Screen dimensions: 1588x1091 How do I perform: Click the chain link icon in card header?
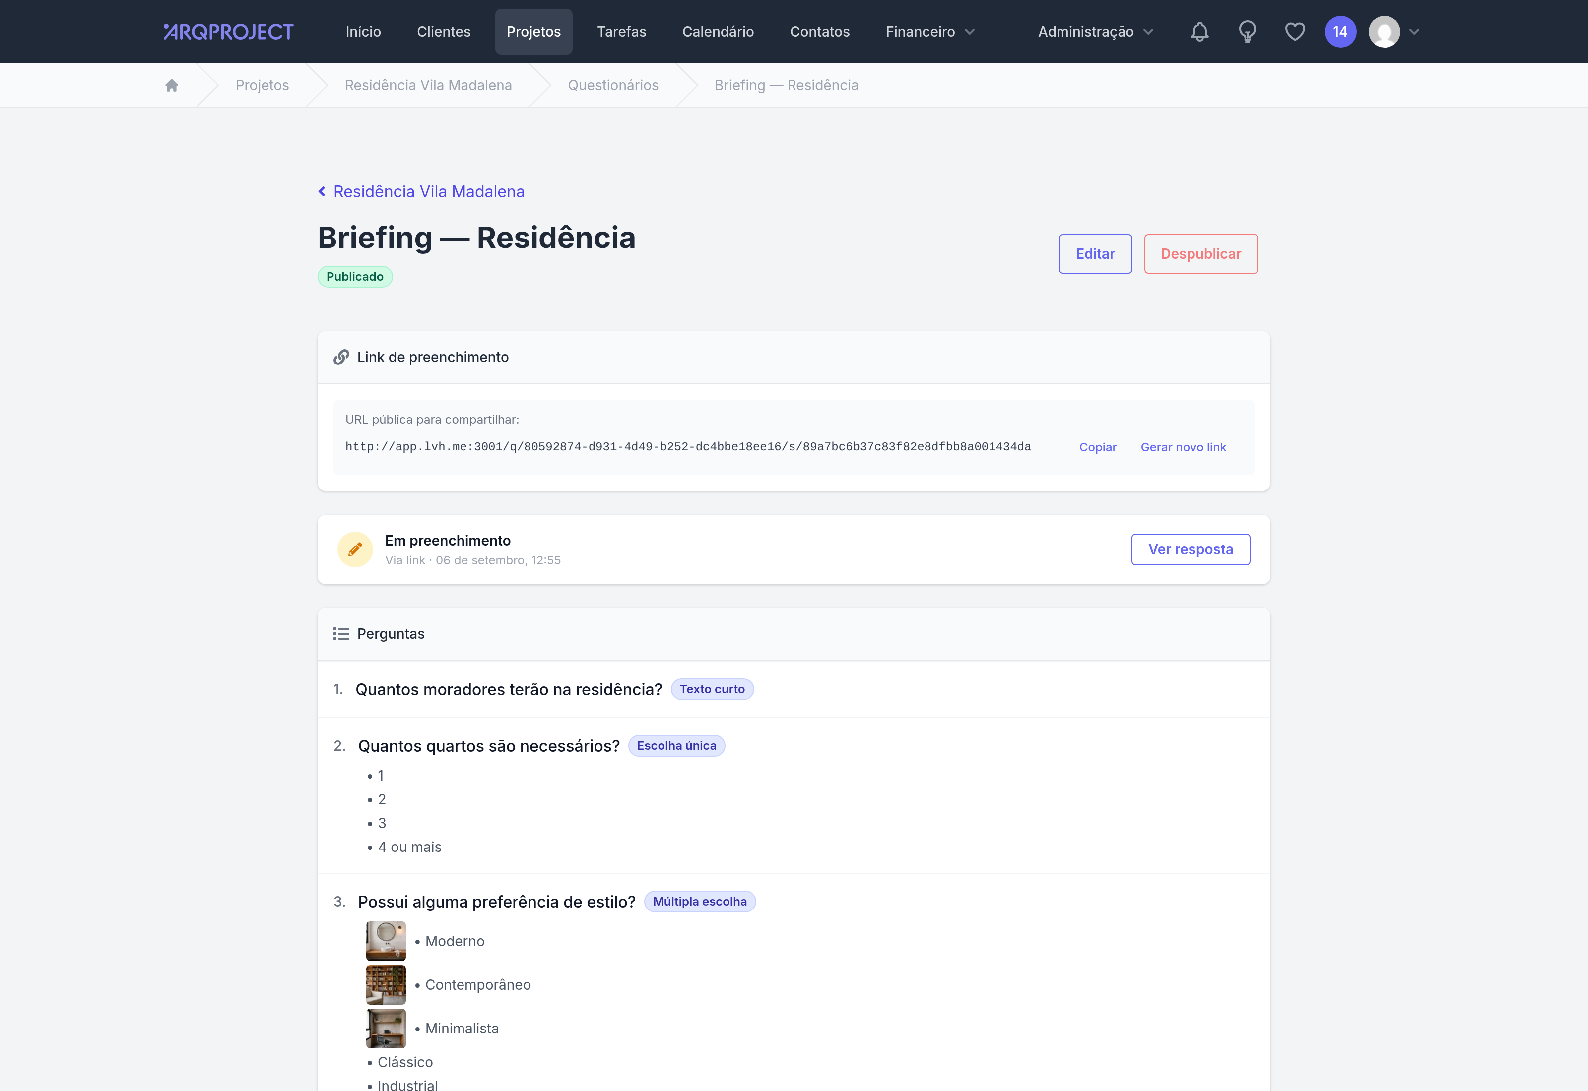(x=341, y=357)
